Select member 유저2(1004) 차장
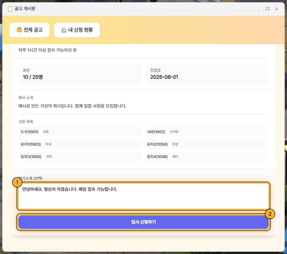287x254 pixels. tap(206, 144)
